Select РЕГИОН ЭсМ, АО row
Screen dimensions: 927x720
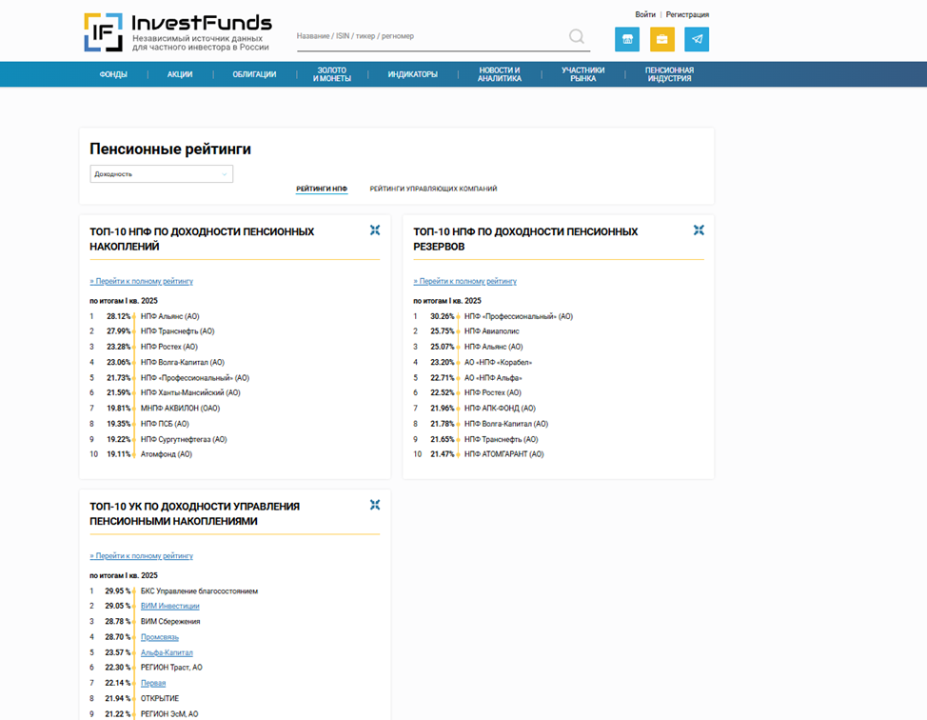169,714
